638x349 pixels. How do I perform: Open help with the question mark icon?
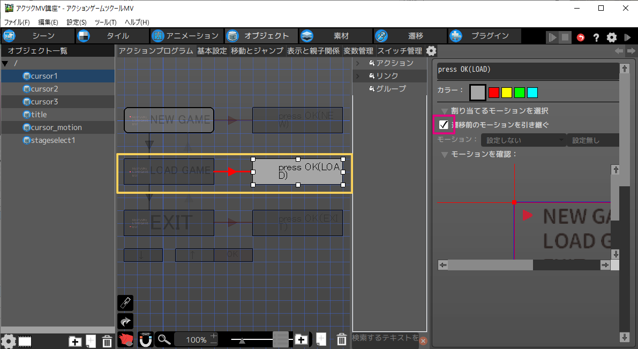[596, 37]
